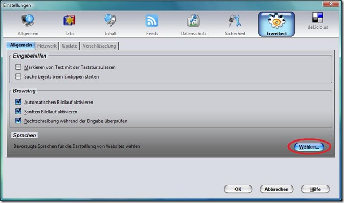This screenshot has height=203, width=344.
Task: Select the Erweitert gear icon
Action: tap(277, 21)
